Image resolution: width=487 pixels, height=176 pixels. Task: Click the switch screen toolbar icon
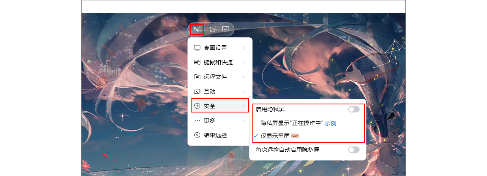tap(226, 29)
